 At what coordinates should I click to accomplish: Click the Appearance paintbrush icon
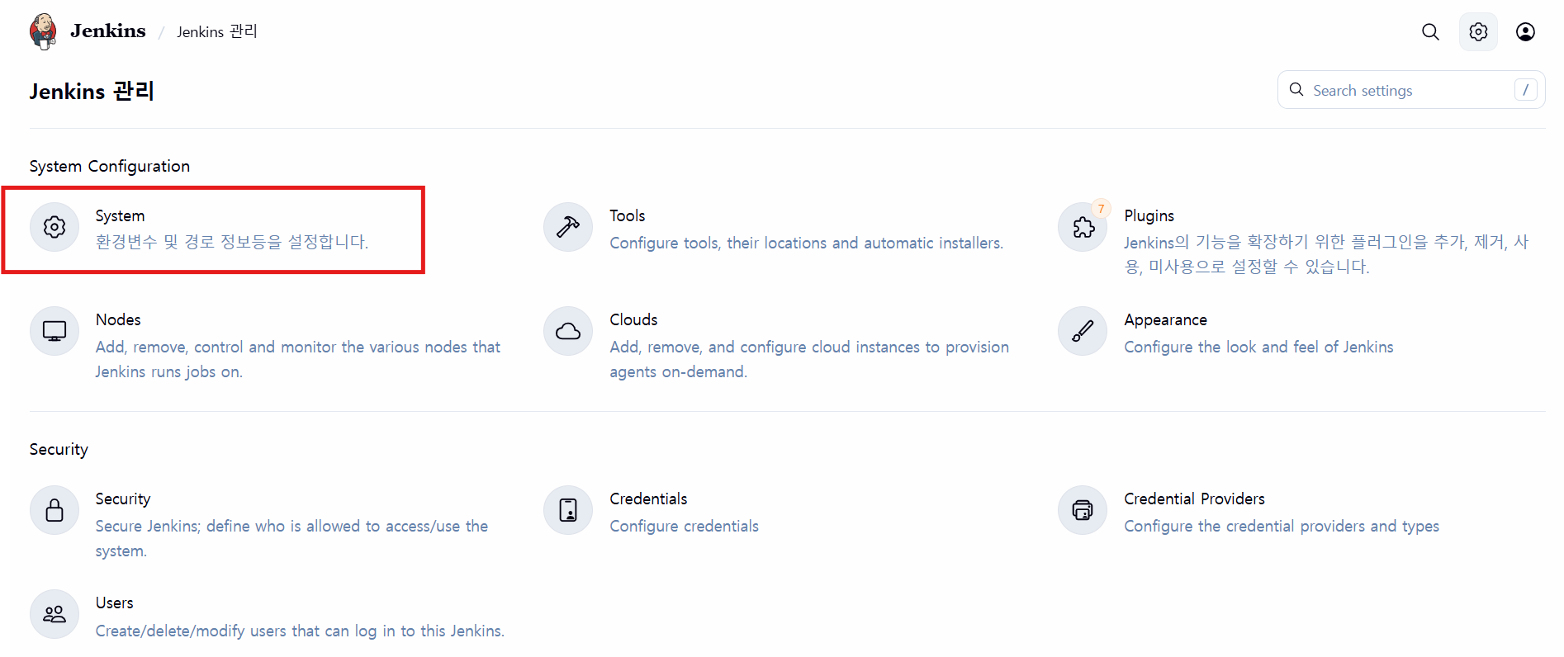click(x=1083, y=331)
